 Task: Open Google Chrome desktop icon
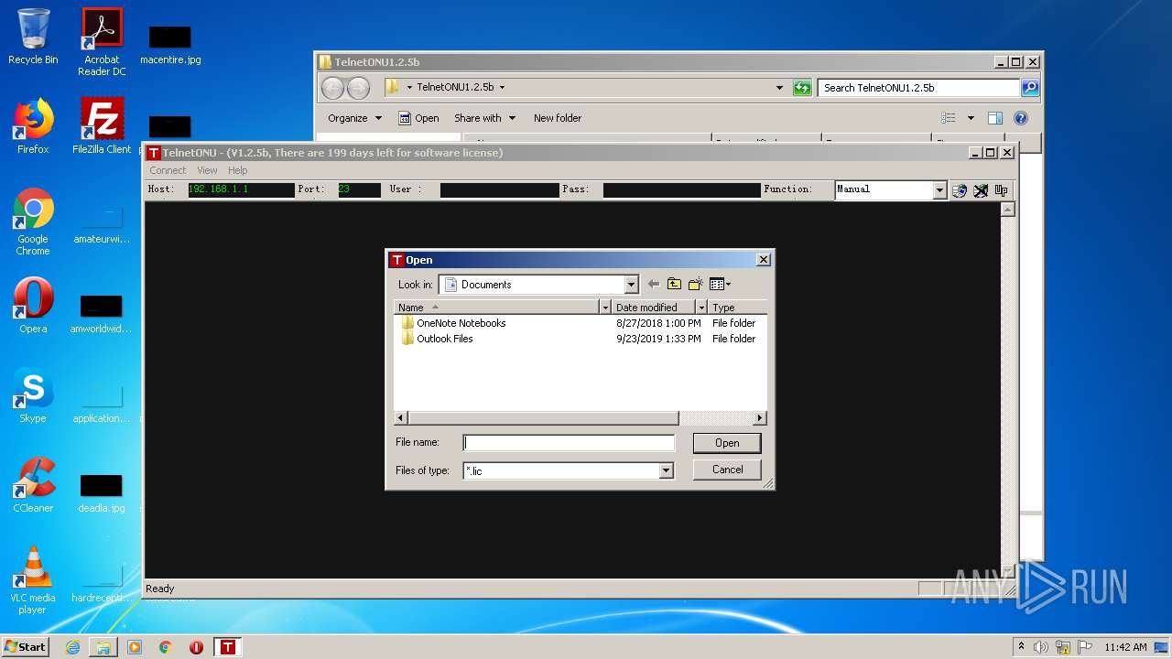(33, 221)
